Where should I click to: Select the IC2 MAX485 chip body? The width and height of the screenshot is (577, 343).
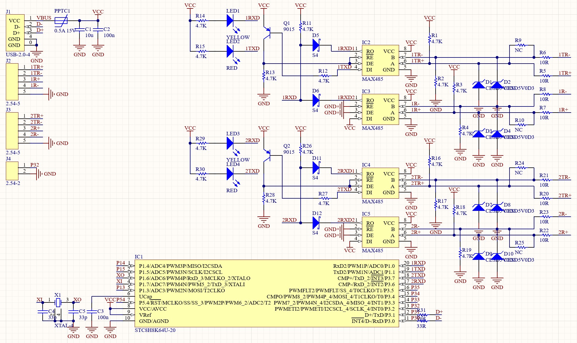(x=380, y=60)
